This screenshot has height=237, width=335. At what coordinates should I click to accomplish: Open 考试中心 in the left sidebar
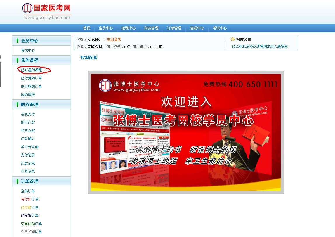pyautogui.click(x=28, y=51)
